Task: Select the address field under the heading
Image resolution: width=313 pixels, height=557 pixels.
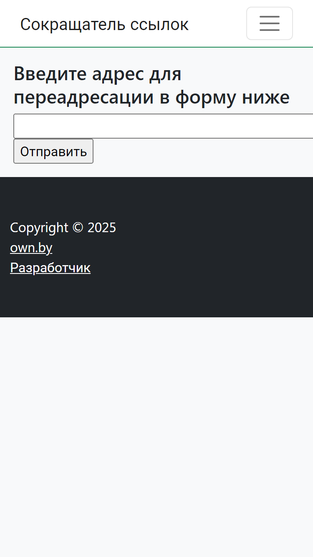Action: pos(163,126)
